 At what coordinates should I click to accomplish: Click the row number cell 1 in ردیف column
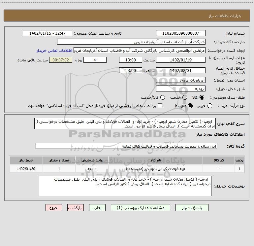(239, 169)
